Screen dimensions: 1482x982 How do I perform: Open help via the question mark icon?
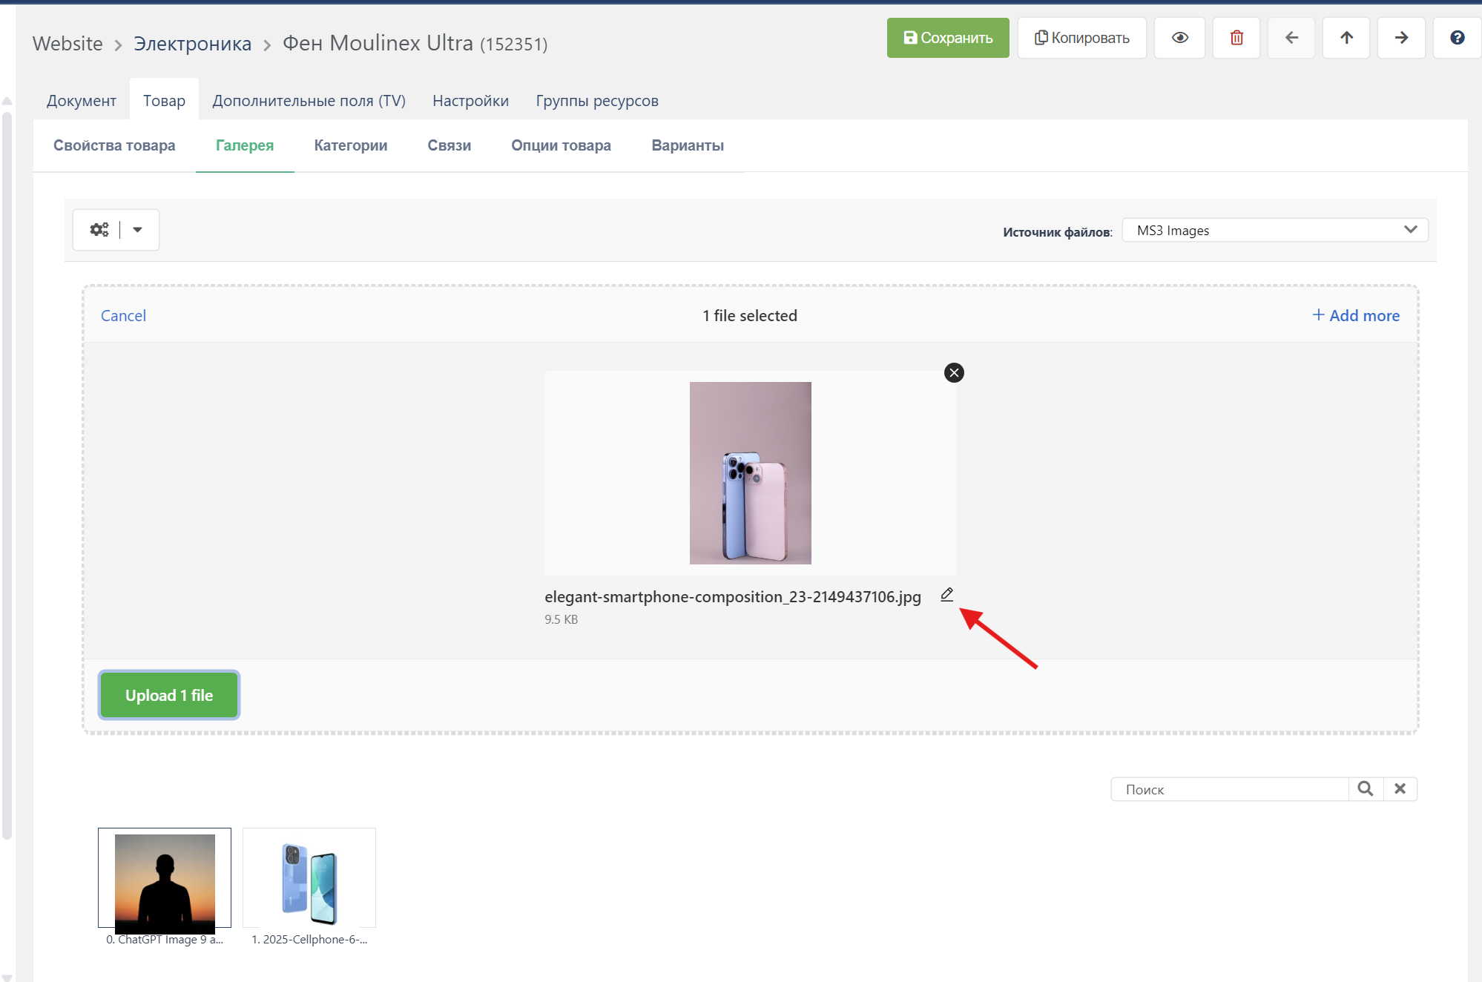tap(1457, 38)
